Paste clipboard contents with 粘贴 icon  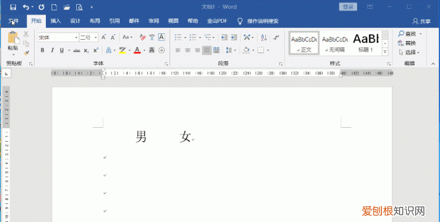pos(13,37)
